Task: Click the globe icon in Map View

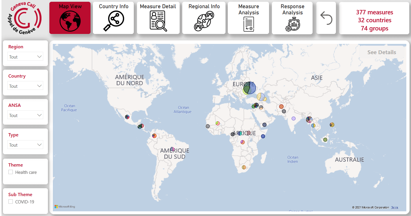Action: pos(70,21)
